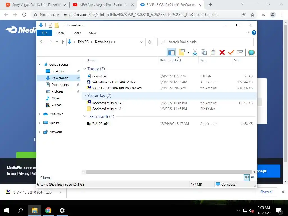Screen dimensions: 288x216
Task: Click the horizontal scrollbar in file list
Action: click(x=169, y=172)
